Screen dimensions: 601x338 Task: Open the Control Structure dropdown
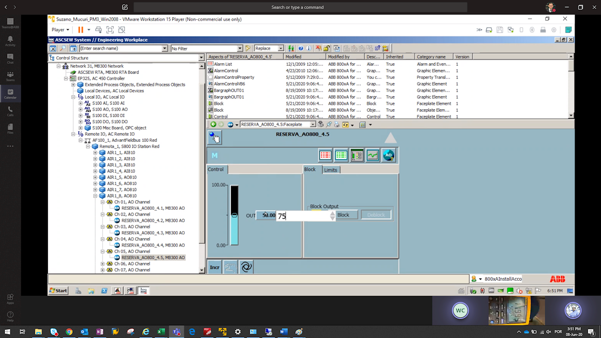pyautogui.click(x=201, y=58)
